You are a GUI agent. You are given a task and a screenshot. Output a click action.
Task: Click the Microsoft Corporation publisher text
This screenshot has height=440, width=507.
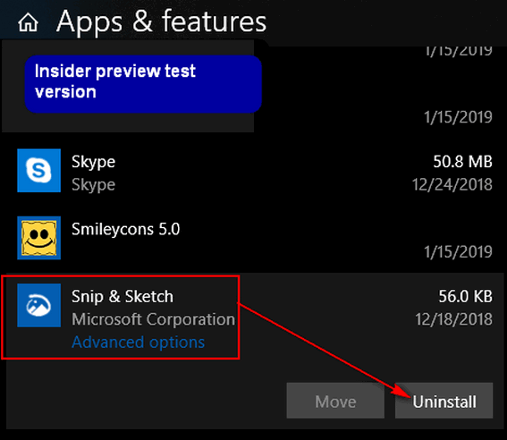coord(153,319)
